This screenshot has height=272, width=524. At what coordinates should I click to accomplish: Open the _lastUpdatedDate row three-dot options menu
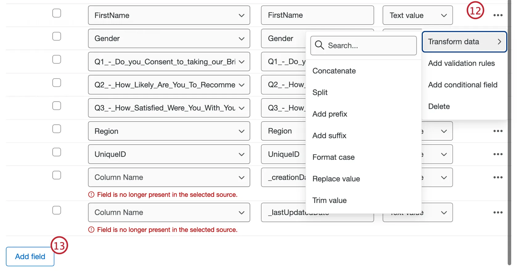498,212
